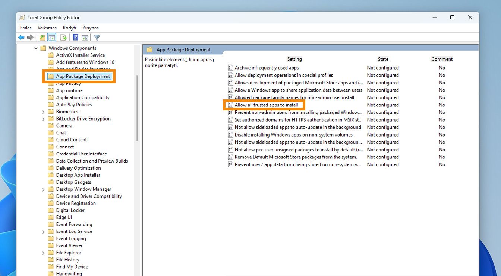
Task: Select Allowed package family names for non-admin install
Action: [294, 97]
